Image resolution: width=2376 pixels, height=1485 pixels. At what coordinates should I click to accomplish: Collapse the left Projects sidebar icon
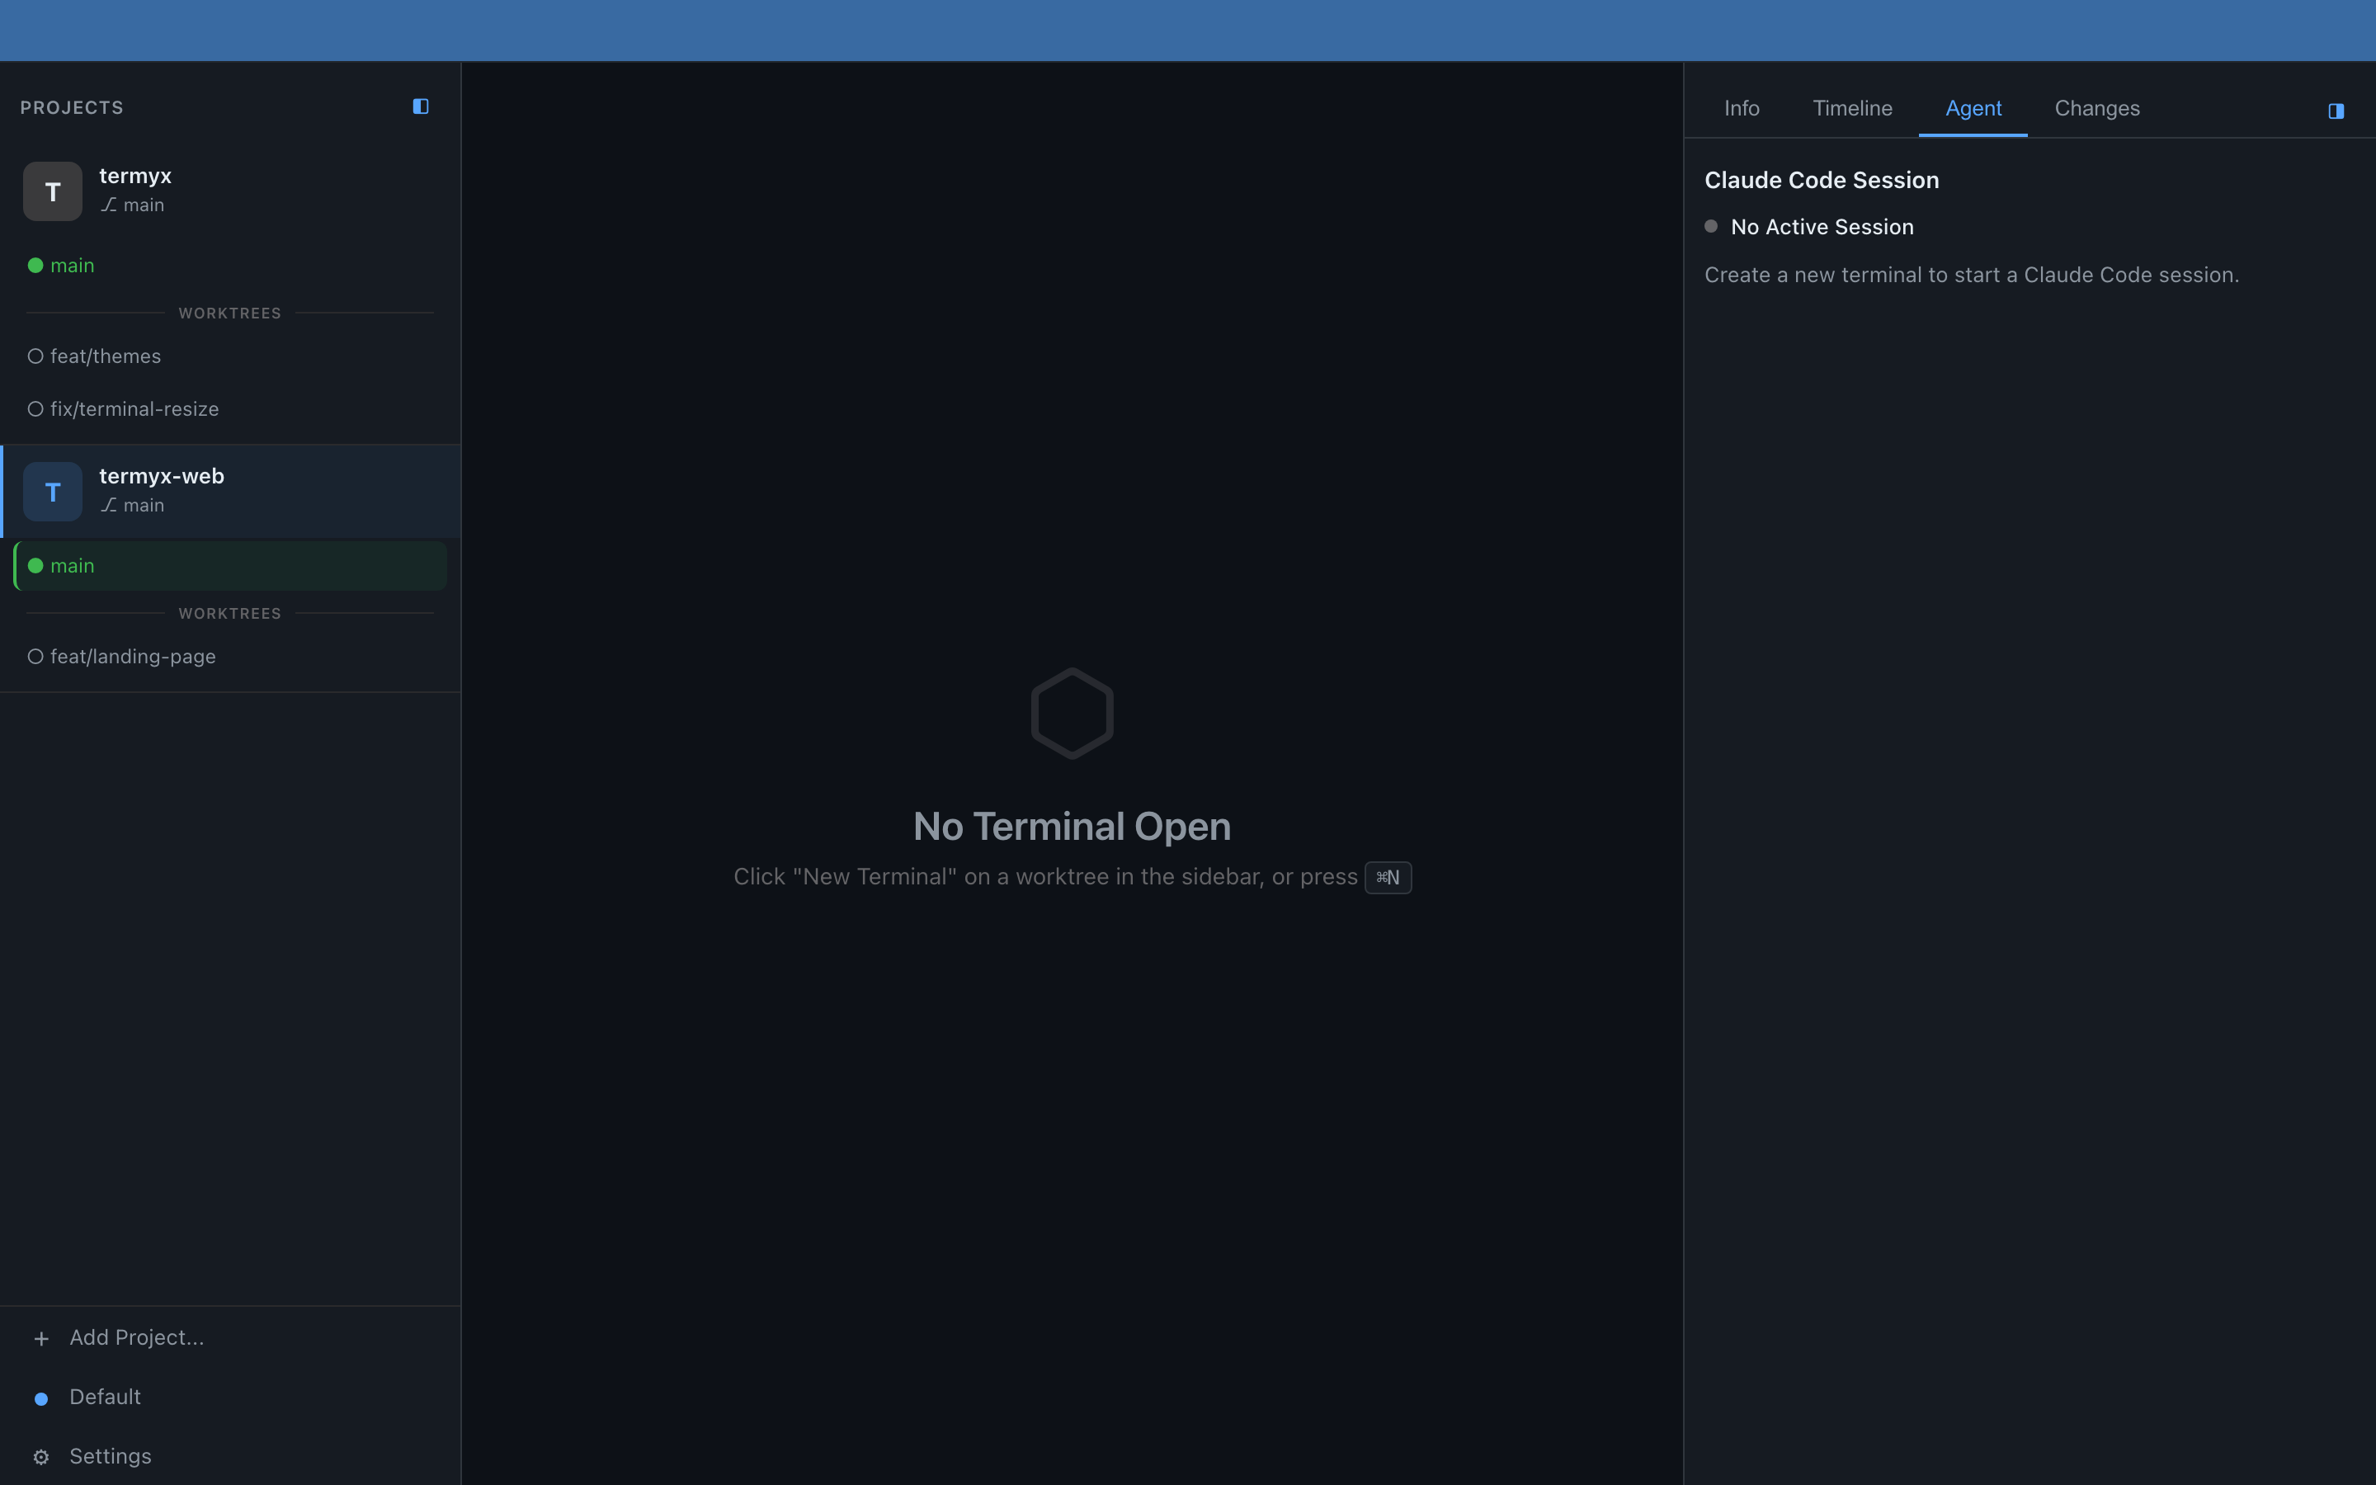pyautogui.click(x=420, y=106)
